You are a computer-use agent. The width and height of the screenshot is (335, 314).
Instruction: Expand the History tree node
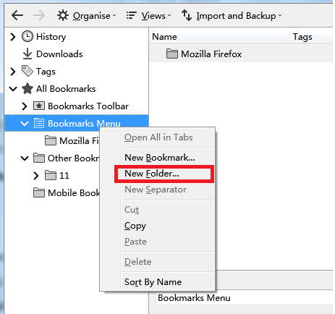point(13,37)
